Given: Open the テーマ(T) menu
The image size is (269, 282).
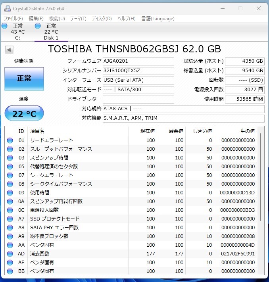Looking at the screenshot, I should point(78,19).
